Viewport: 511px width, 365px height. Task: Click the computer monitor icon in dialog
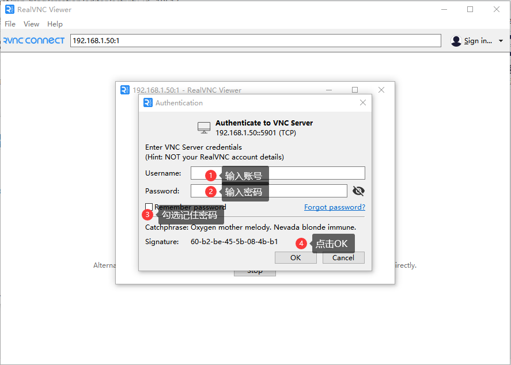tap(204, 128)
